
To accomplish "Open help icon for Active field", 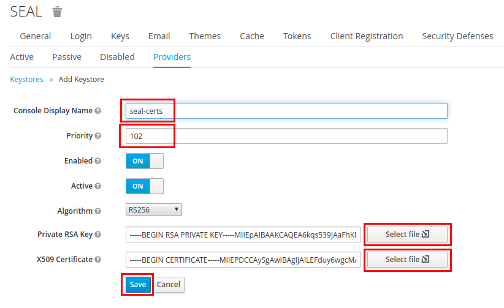I will (97, 186).
